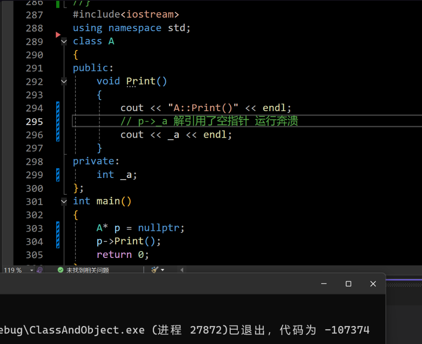
Task: Collapse the void Print() function block
Action: 64,81
